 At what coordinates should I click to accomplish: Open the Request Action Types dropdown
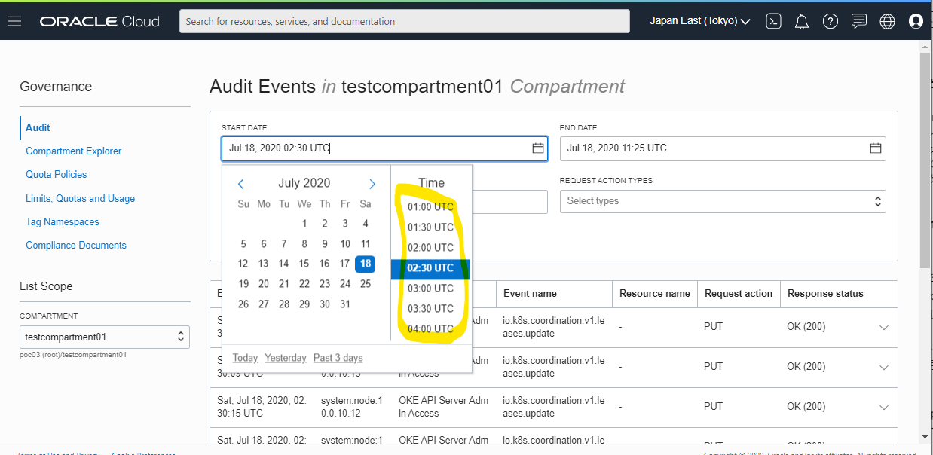[723, 201]
